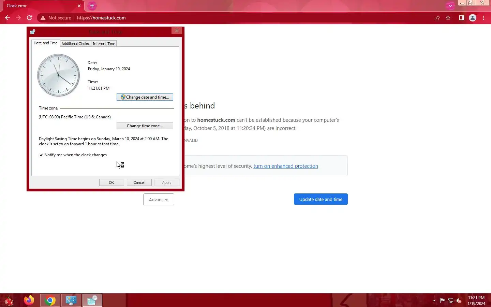Screen dimensions: 491x307
Task: Open Chrome's three-dot menu
Action: (483, 18)
